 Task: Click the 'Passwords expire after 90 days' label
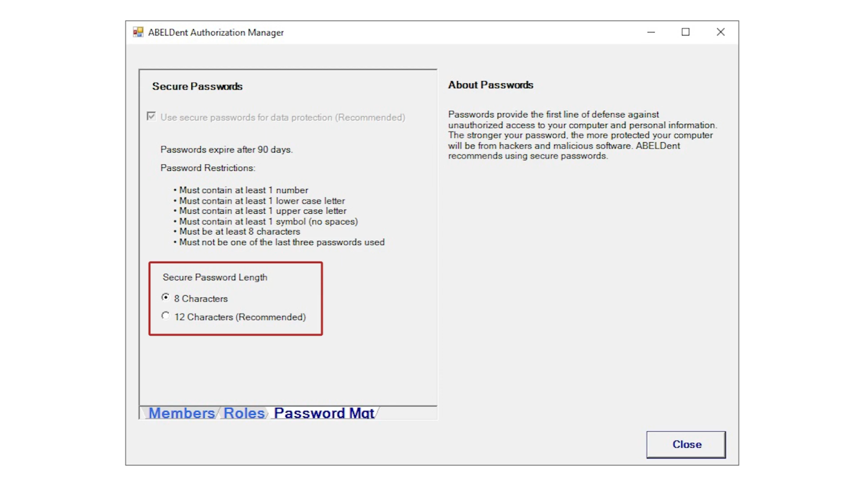pyautogui.click(x=227, y=150)
